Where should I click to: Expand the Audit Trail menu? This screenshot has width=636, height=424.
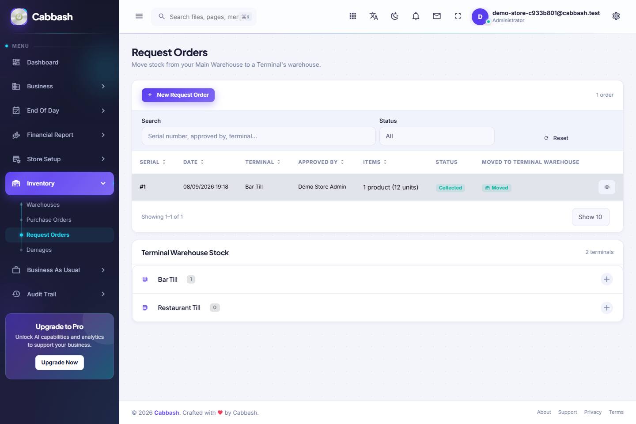[60, 294]
